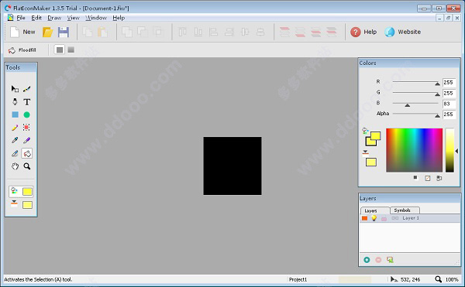The width and height of the screenshot is (465, 287).
Task: Toggle the stroke color selector in Colors panel
Action: pos(365,152)
